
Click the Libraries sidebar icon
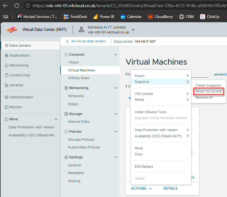coord(6,85)
